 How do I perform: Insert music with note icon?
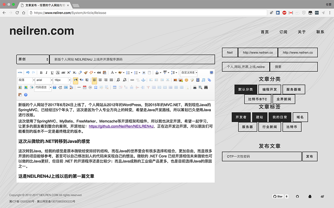pyautogui.click(x=204, y=80)
